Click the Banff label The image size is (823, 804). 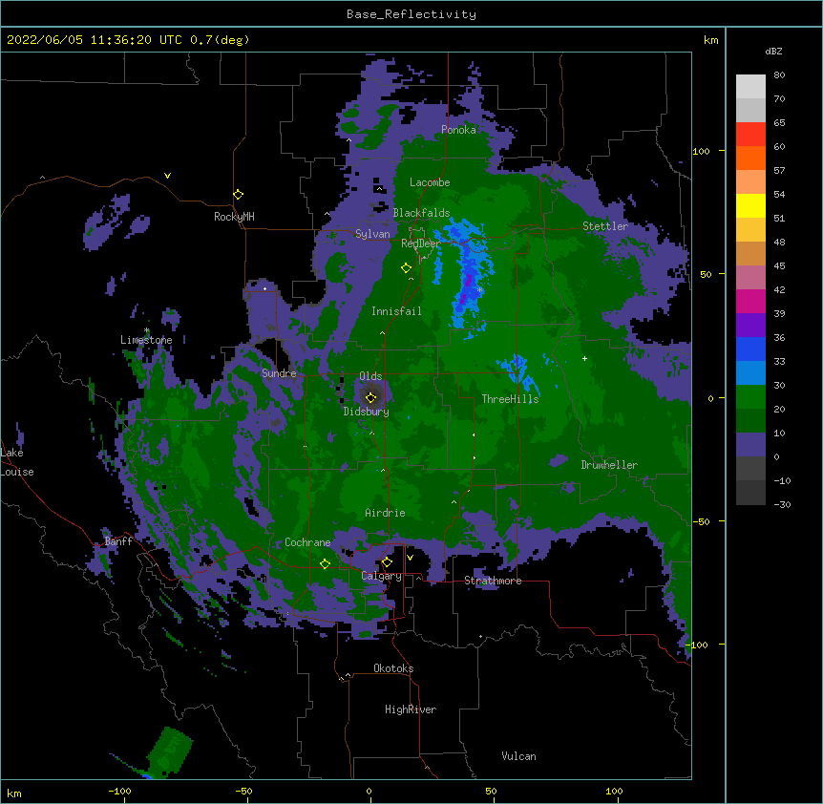point(118,541)
